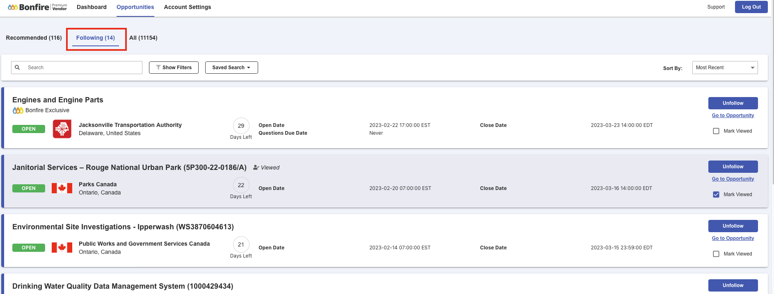Click the Bonfire Premium Vendor logo
The height and width of the screenshot is (294, 774).
(x=37, y=7)
